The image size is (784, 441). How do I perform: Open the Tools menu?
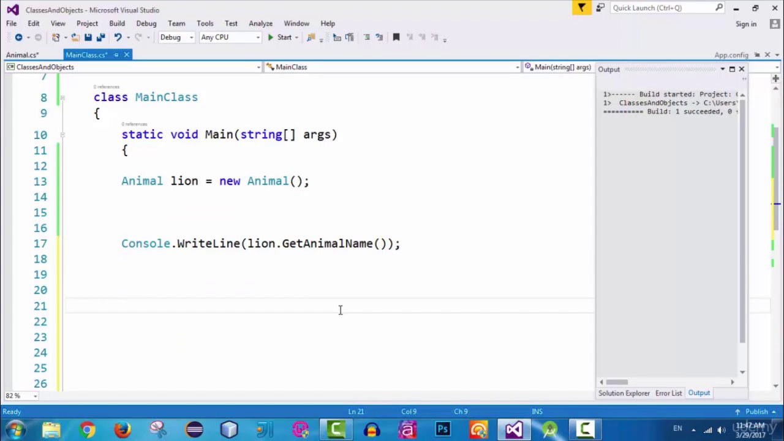(205, 23)
